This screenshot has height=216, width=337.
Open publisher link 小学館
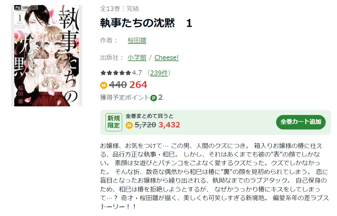pyautogui.click(x=137, y=57)
